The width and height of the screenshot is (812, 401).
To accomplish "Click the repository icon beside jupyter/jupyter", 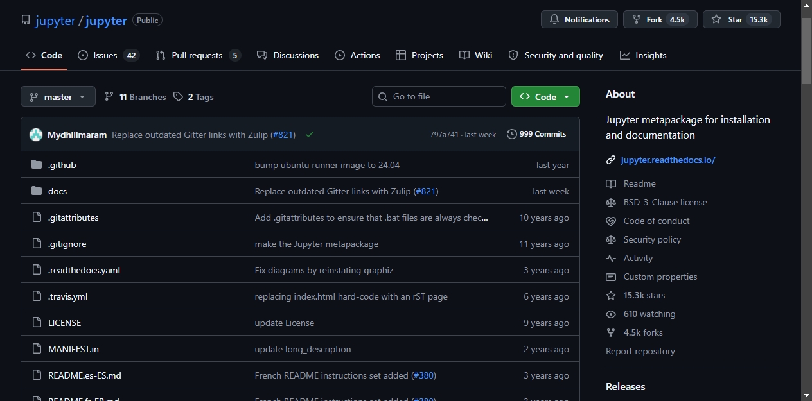I will (x=26, y=20).
